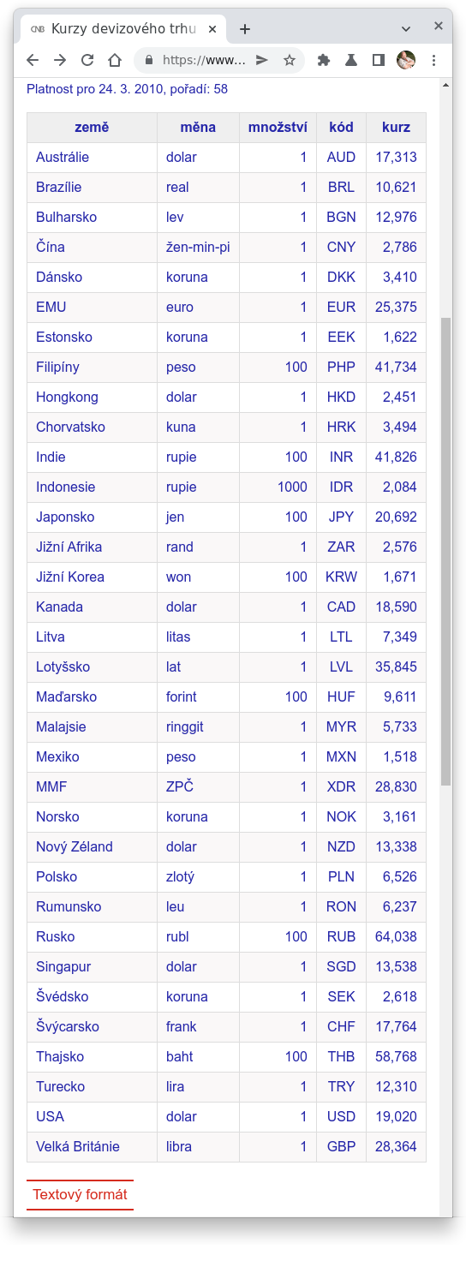Open the Textový formát link
The width and height of the screenshot is (466, 1285).
[80, 1194]
